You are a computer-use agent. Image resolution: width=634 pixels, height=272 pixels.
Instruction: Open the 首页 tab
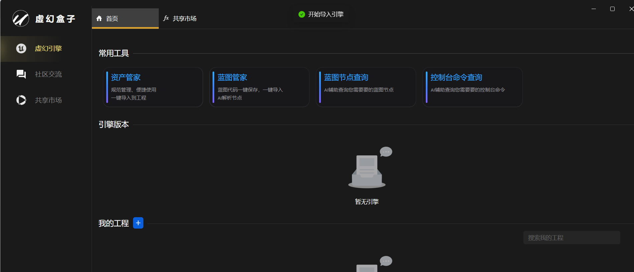[x=125, y=18]
